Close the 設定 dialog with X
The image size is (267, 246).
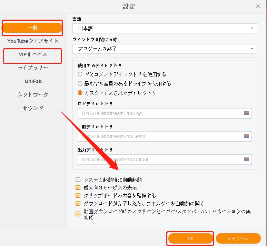point(258,6)
